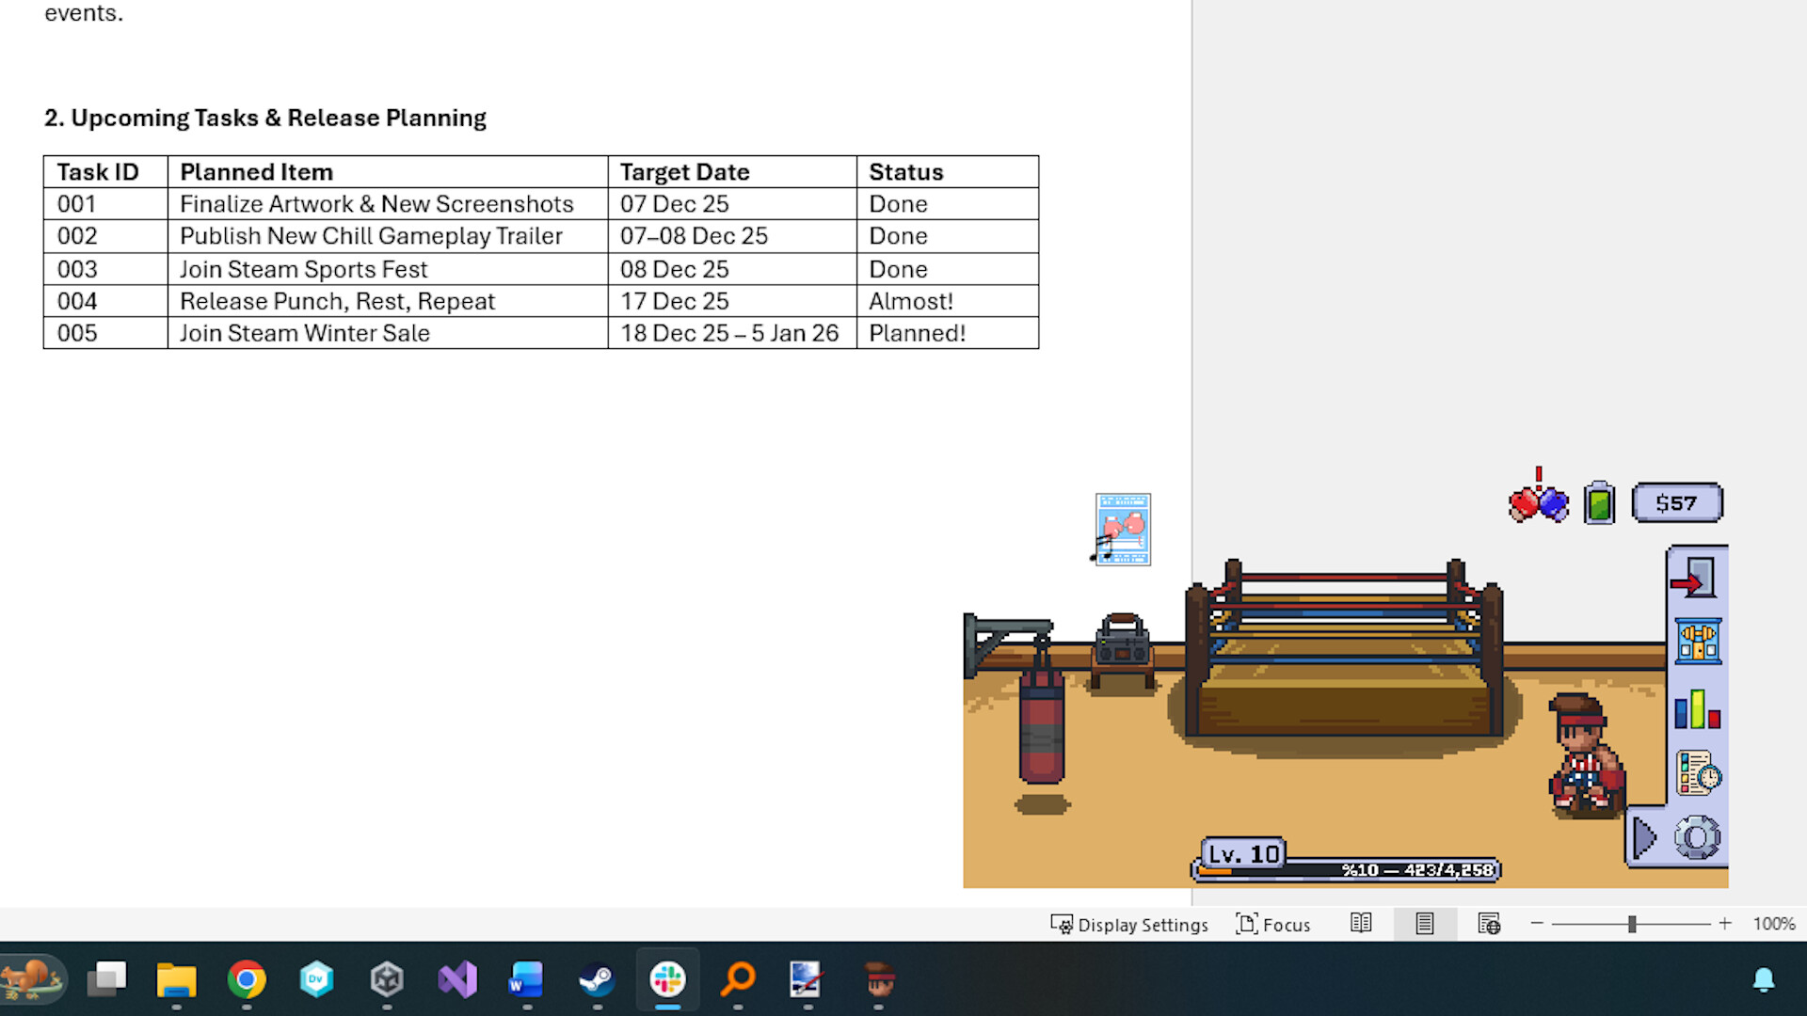Click the zoom level 100% to open dialog
Image resolution: width=1807 pixels, height=1016 pixels.
pyautogui.click(x=1775, y=924)
